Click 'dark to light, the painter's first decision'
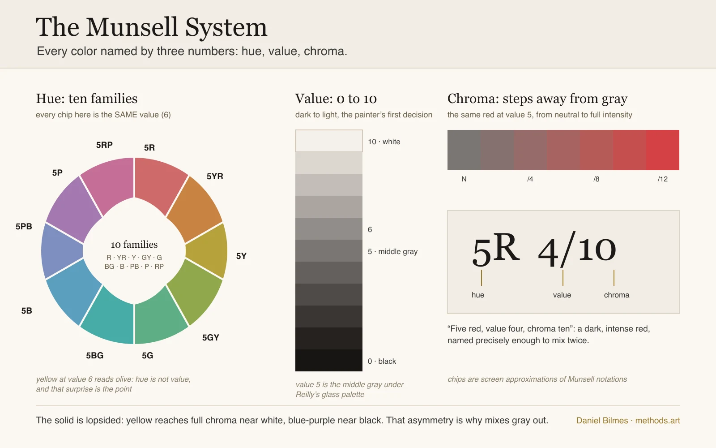Screen dimensions: 716x448 (x=364, y=115)
